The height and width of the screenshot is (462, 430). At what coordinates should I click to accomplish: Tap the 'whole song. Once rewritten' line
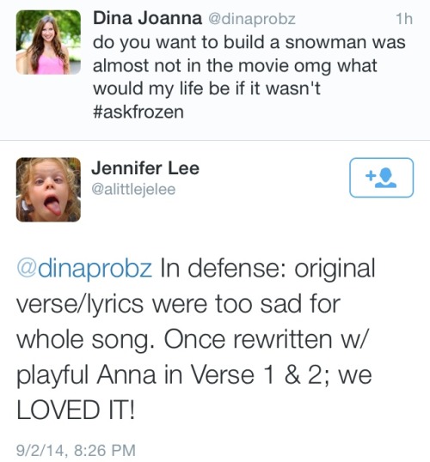point(192,340)
